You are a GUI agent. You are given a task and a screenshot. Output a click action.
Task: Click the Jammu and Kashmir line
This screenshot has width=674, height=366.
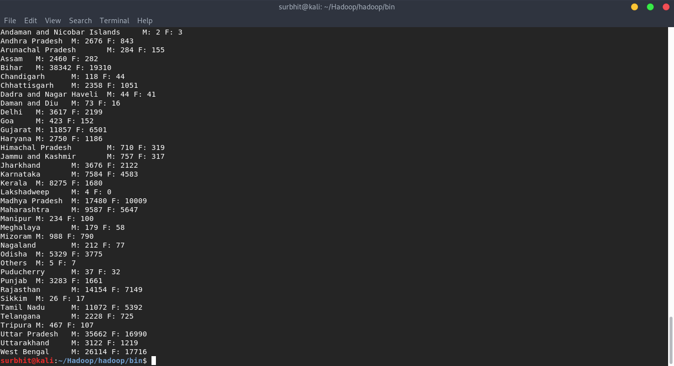[x=82, y=156]
